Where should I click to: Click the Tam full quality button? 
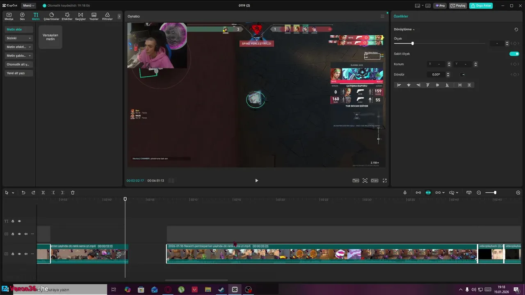pos(356,180)
